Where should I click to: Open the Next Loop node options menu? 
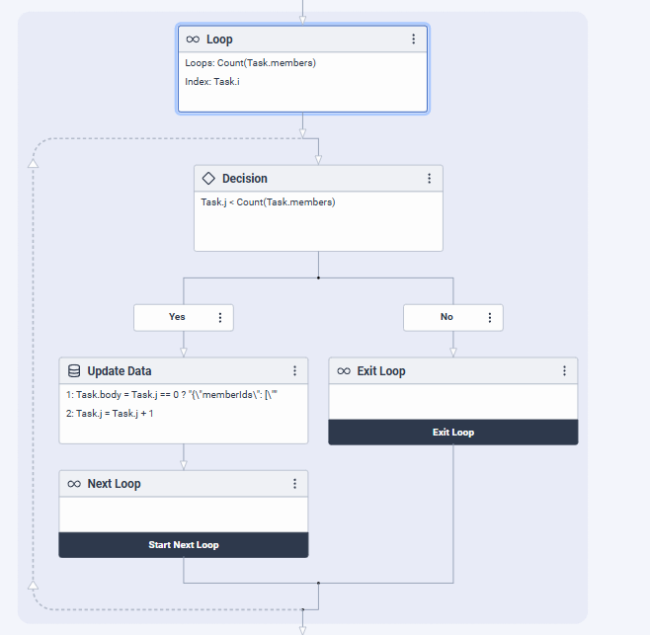pyautogui.click(x=294, y=484)
